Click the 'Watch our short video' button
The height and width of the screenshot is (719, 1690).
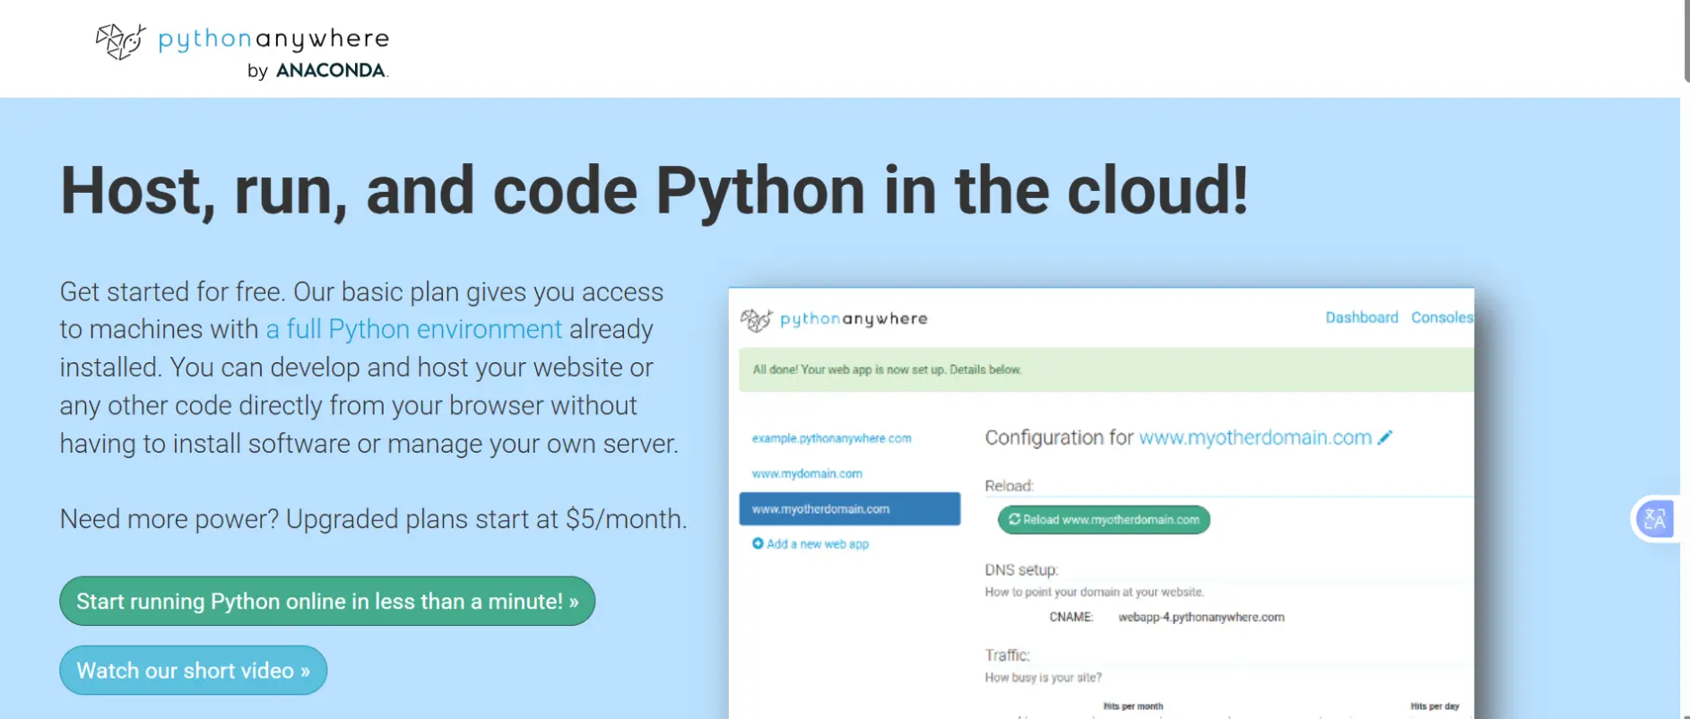[193, 670]
